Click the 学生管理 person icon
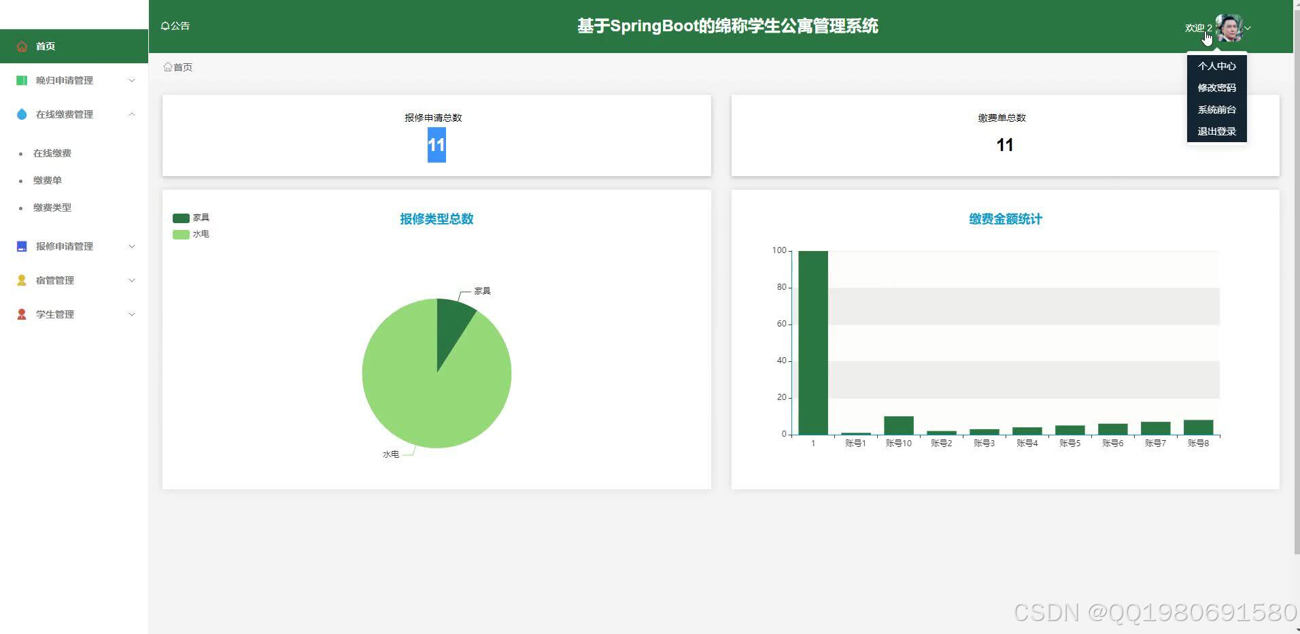This screenshot has width=1300, height=634. click(21, 314)
